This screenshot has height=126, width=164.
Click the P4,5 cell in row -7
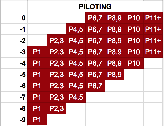(x=76, y=96)
